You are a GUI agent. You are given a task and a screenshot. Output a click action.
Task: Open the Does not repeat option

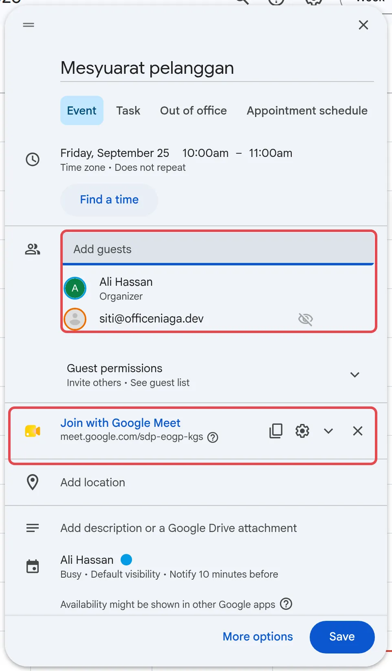coord(150,168)
